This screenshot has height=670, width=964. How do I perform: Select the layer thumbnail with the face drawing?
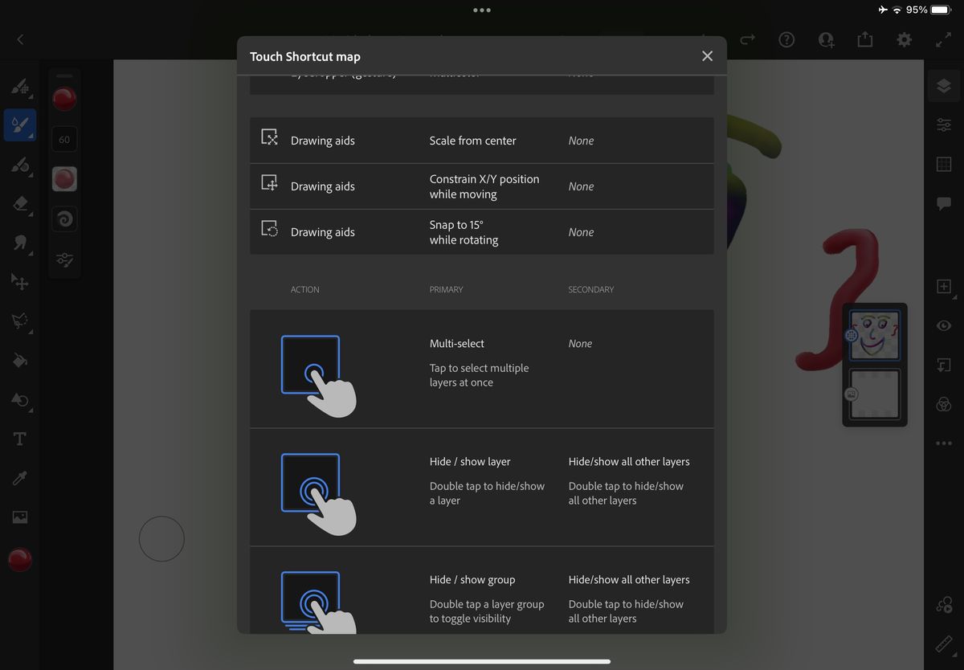pos(874,334)
